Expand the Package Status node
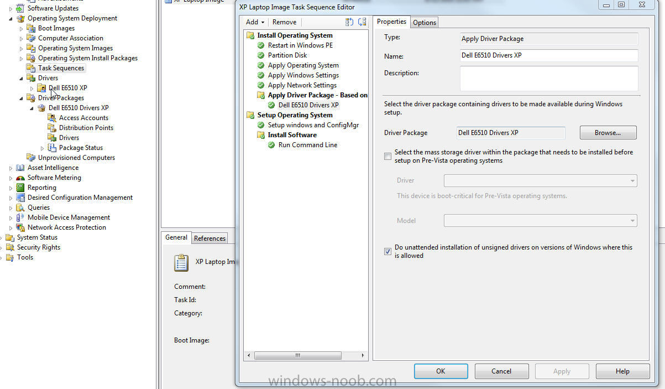 (x=43, y=148)
